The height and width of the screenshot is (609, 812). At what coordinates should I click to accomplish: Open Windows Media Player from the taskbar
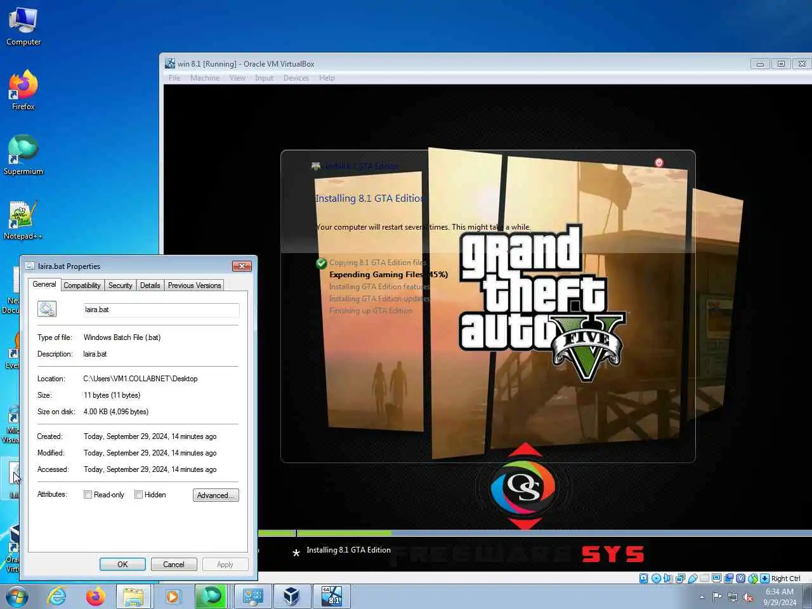click(x=171, y=596)
